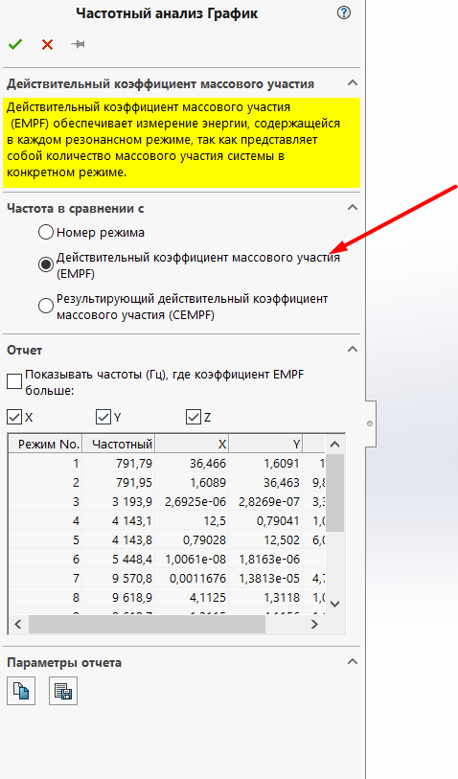Click Y value 1,8163e-06

(265, 559)
